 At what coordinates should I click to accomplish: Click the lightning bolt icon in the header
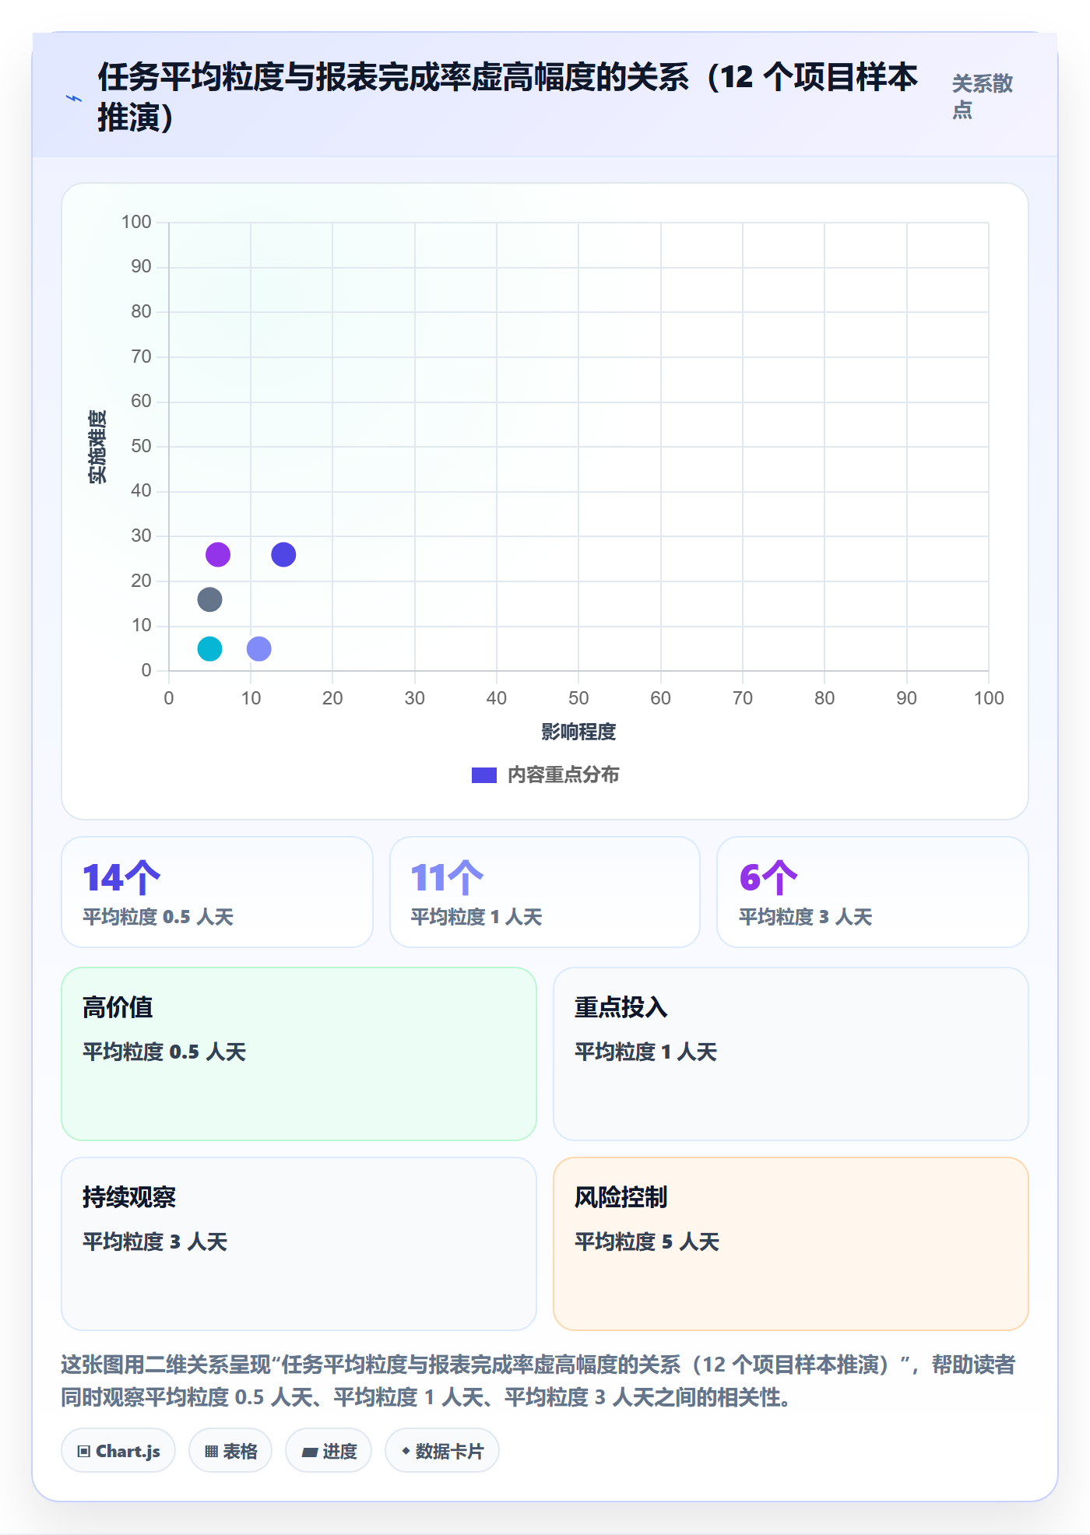coord(74,98)
